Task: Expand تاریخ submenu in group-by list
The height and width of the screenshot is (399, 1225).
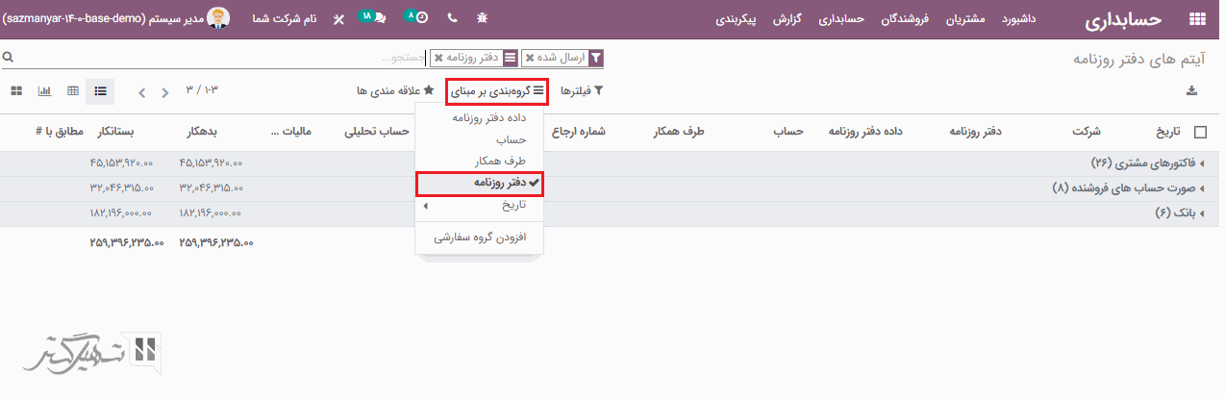Action: (x=481, y=206)
